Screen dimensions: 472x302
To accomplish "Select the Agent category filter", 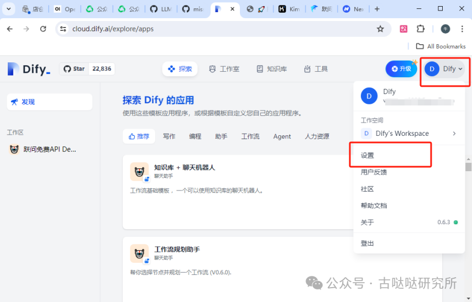I will tap(282, 136).
